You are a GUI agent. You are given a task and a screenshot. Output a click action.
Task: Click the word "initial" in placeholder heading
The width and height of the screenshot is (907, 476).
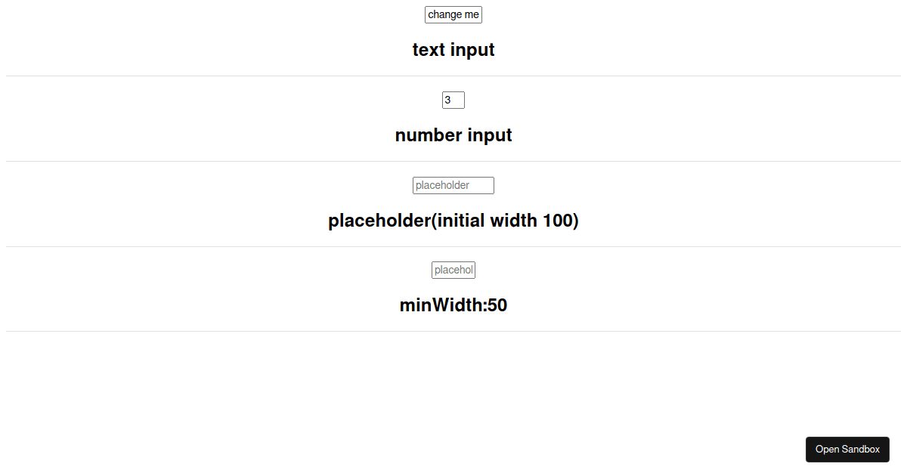(x=461, y=221)
